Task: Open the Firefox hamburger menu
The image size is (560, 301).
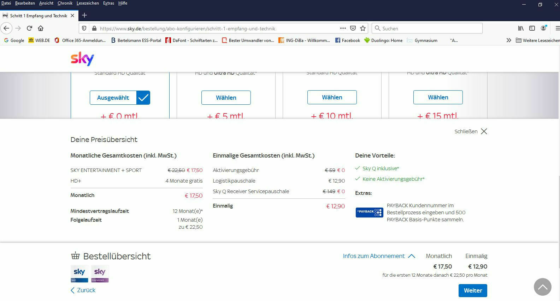Action: click(x=557, y=28)
